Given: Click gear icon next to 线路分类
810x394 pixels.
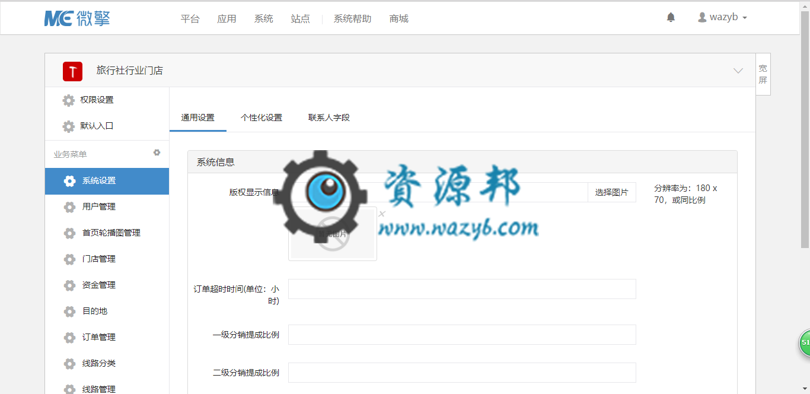Looking at the screenshot, I should coord(70,364).
